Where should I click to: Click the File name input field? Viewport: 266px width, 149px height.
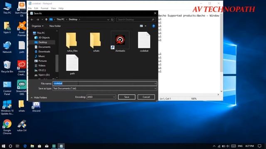pyautogui.click(x=105, y=84)
